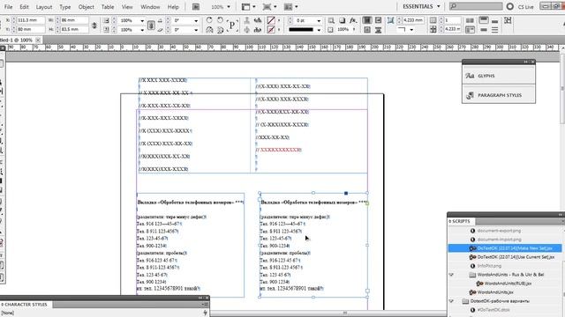Click the search field in application bar
This screenshot has height=317, width=565.
476,6
